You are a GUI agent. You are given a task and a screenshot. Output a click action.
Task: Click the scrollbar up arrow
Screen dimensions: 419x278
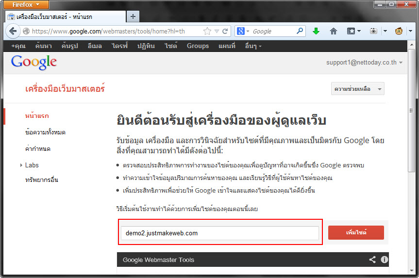[x=412, y=44]
